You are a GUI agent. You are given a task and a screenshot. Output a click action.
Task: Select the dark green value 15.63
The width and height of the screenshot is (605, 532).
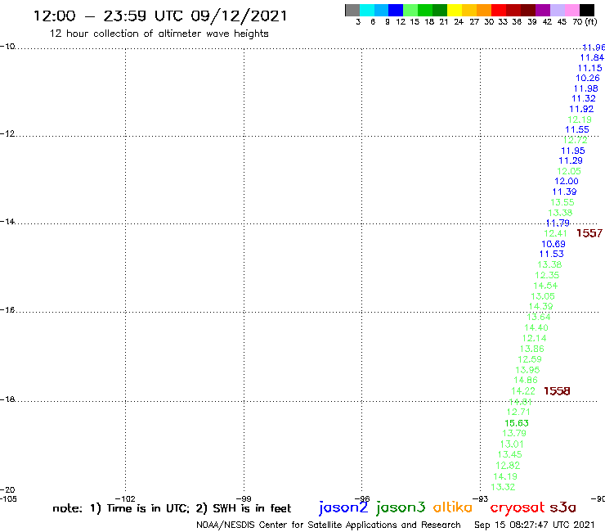point(517,423)
